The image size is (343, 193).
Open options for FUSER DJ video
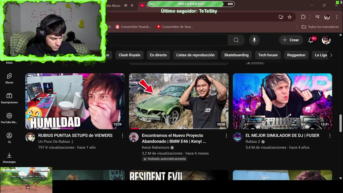pyautogui.click(x=330, y=136)
